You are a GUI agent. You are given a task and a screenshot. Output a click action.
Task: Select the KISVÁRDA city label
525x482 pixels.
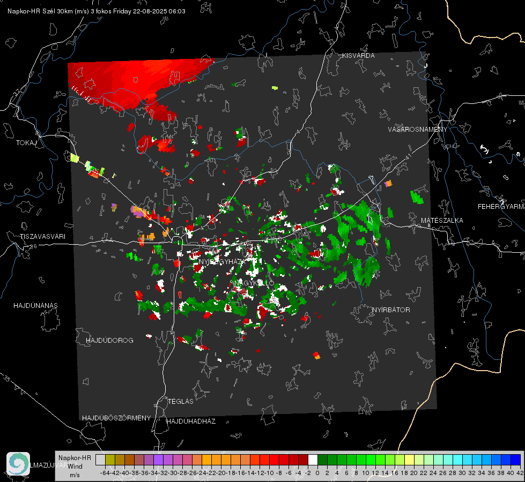coord(358,56)
